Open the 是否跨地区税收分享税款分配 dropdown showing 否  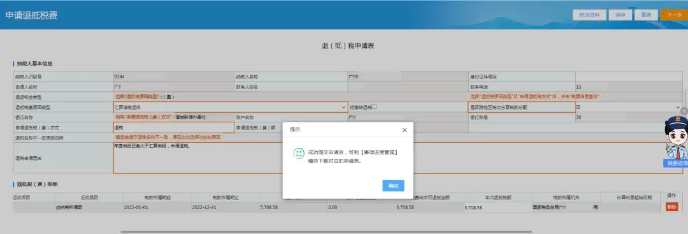(x=628, y=107)
